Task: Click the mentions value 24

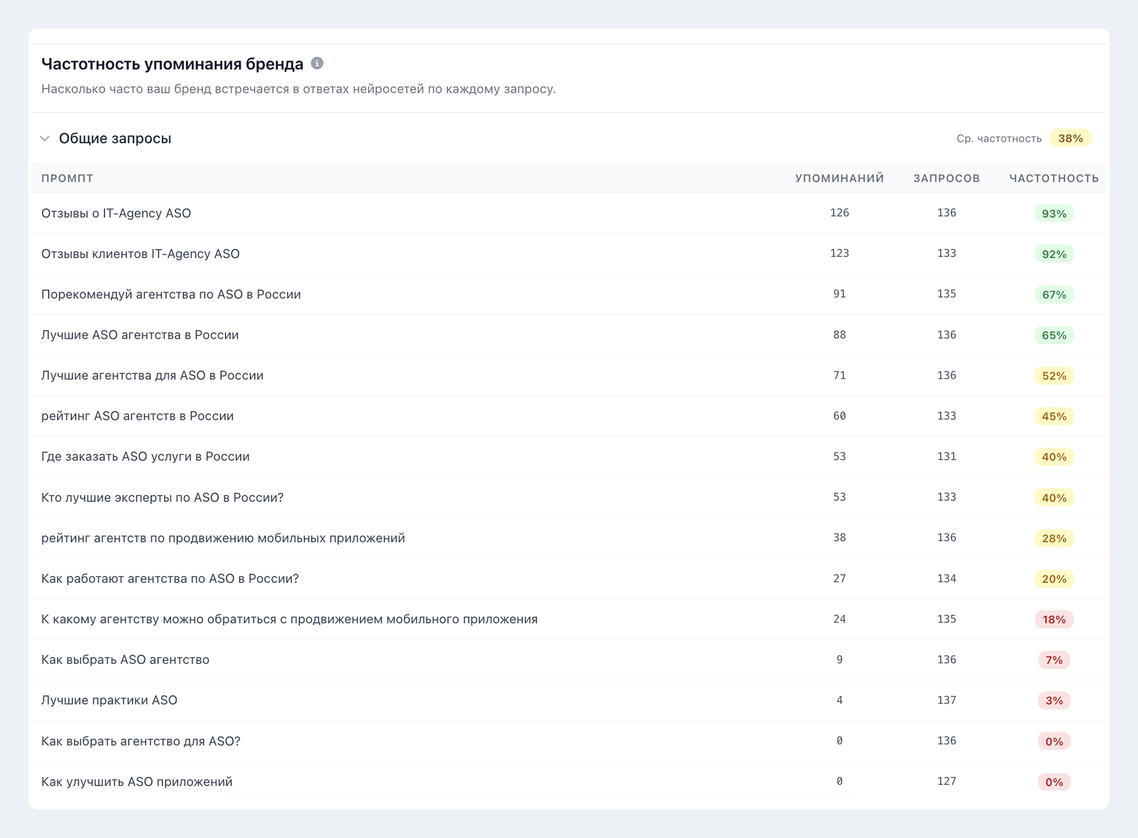Action: [839, 619]
